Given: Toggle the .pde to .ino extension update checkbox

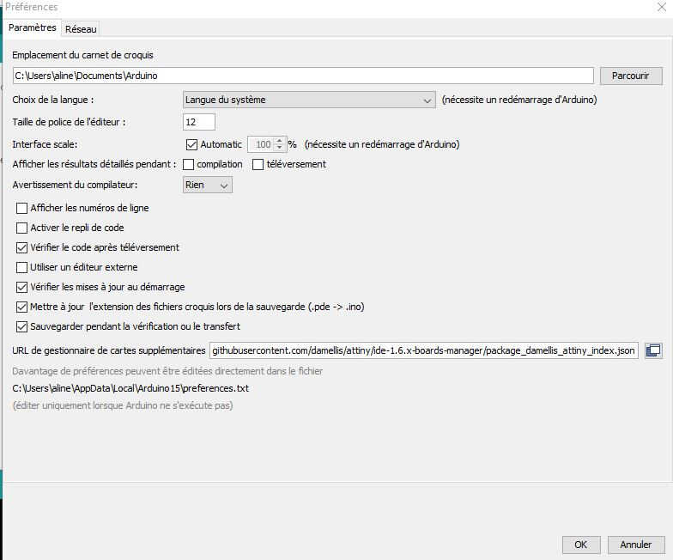Looking at the screenshot, I should [21, 307].
